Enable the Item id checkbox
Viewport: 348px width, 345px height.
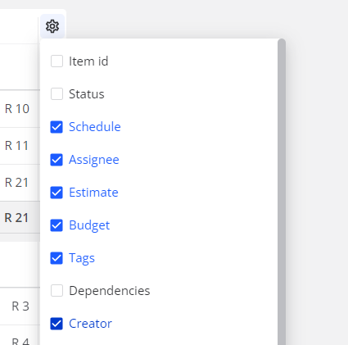point(56,61)
